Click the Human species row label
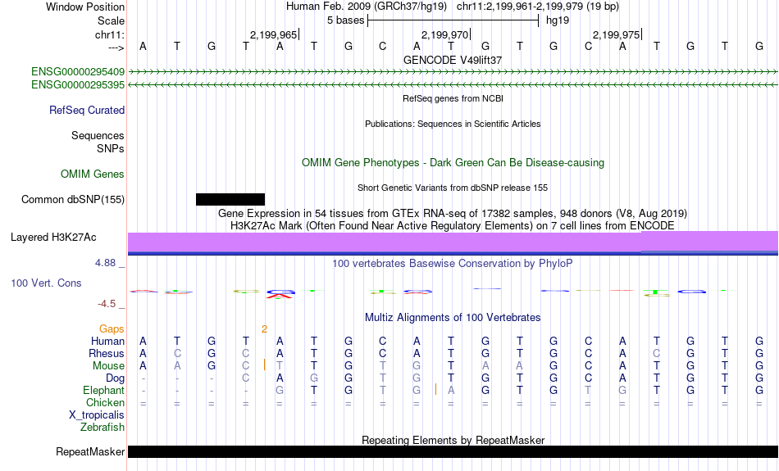Image resolution: width=779 pixels, height=471 pixels. (107, 341)
